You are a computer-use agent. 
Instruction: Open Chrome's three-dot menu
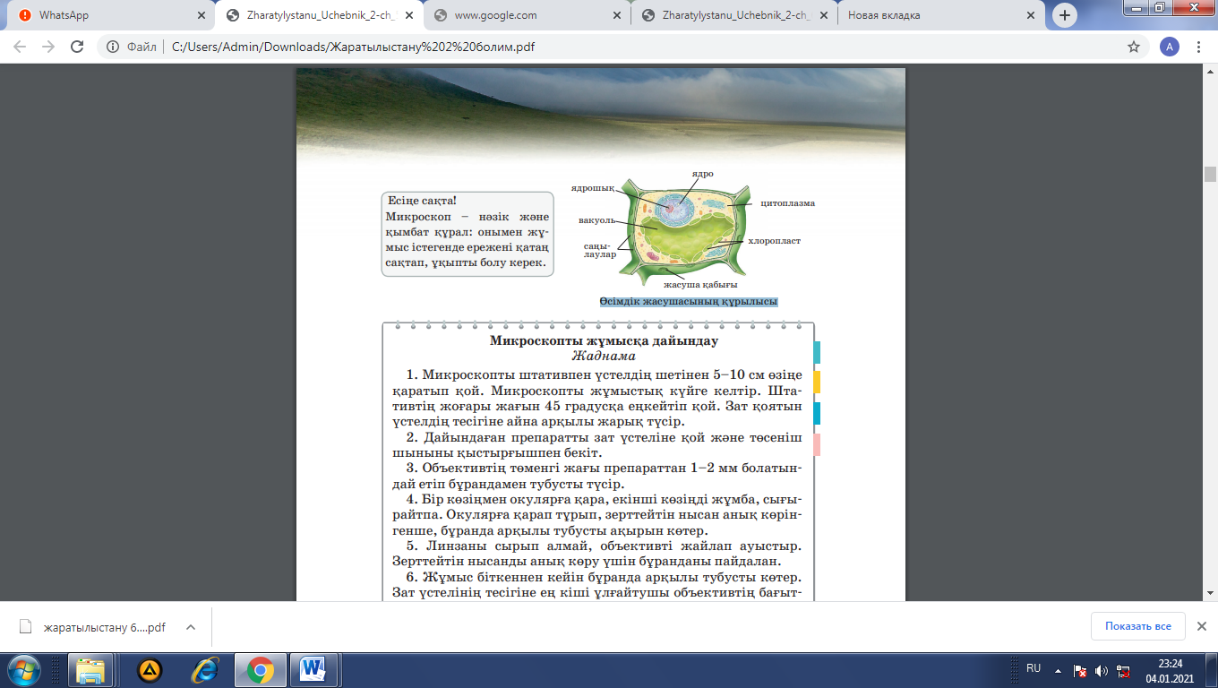click(x=1198, y=47)
